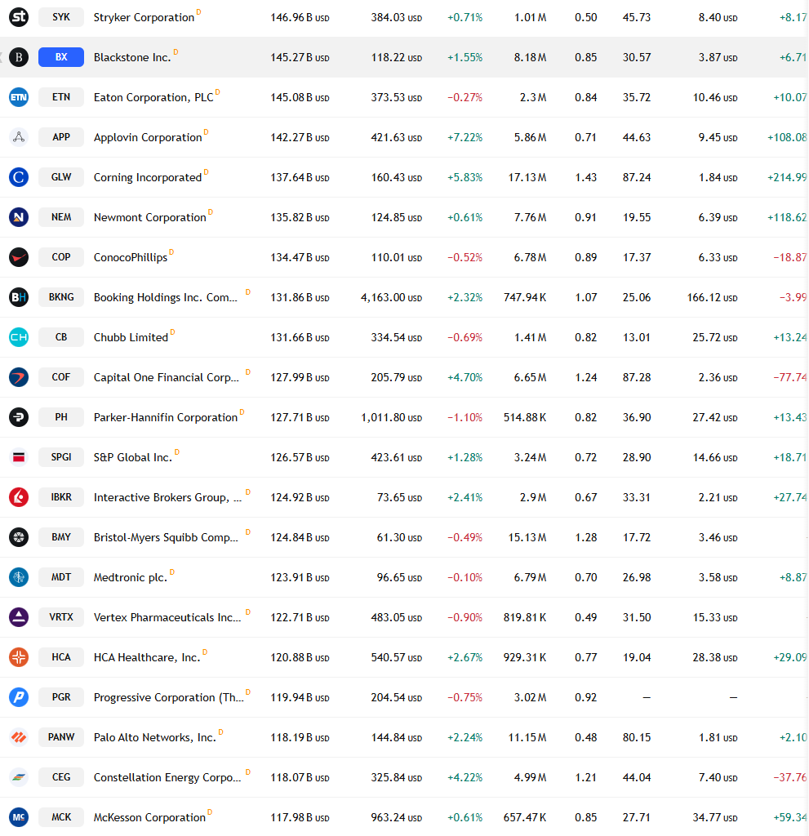This screenshot has width=809, height=836.
Task: Click the Capital One logo icon
Action: point(19,377)
